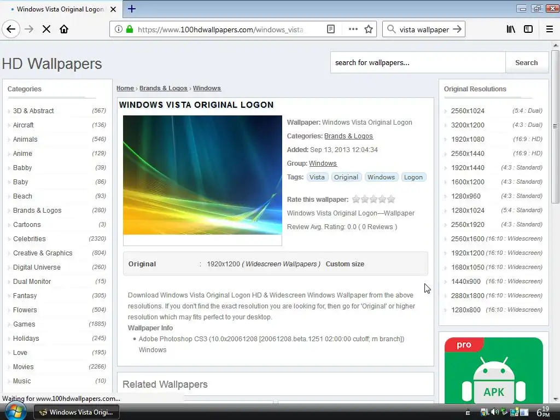Choose the 1280x800 widescreen resolution
This screenshot has width=560, height=420.
pos(466,310)
